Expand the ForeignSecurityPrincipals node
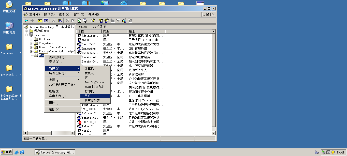The image size is (347, 156). click(31, 51)
